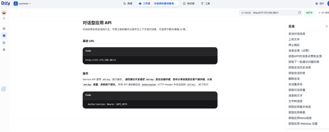Jump to 获取会话列表 section

297,73
